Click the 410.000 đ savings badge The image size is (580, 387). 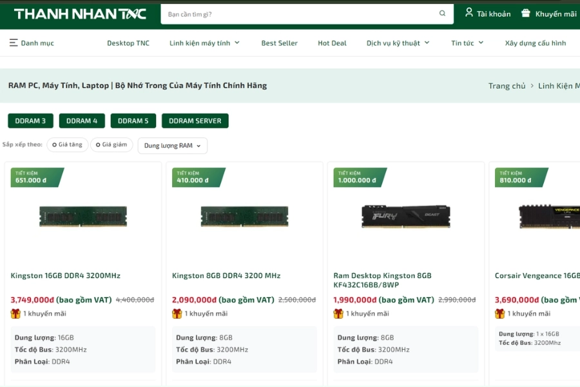198,177
